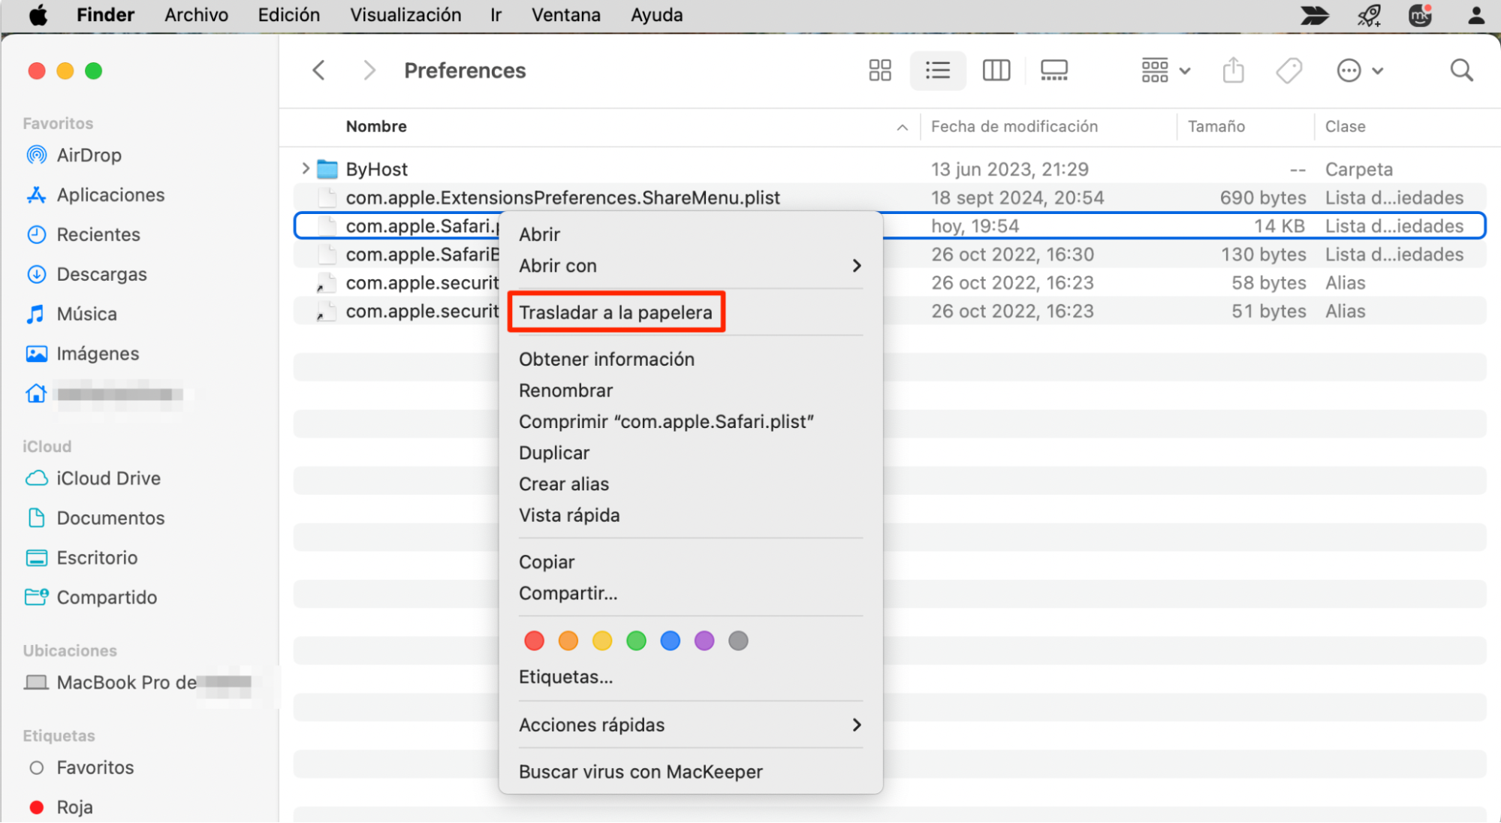Open Recientes in the sidebar
This screenshot has height=823, width=1501.
[x=83, y=235]
